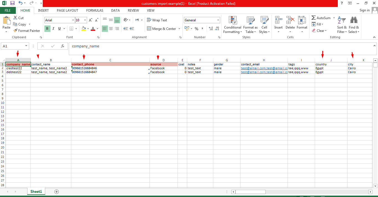Click the Undo arrow icon
The image size is (378, 197).
click(21, 3)
